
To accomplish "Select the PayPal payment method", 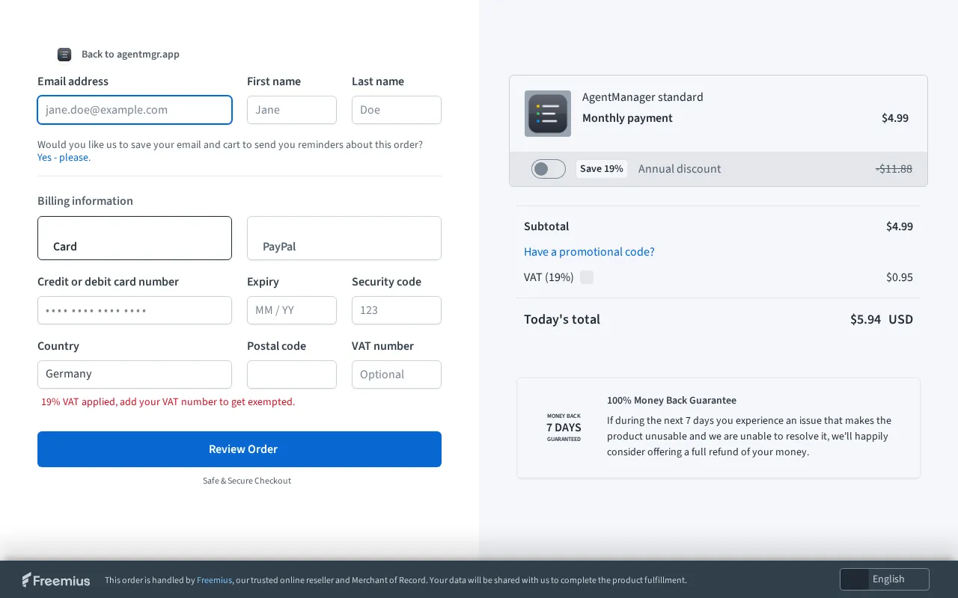I will [x=344, y=238].
